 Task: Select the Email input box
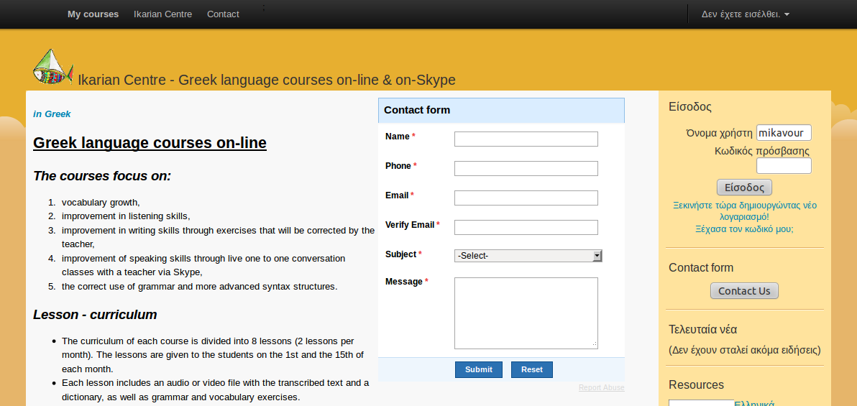(x=526, y=198)
